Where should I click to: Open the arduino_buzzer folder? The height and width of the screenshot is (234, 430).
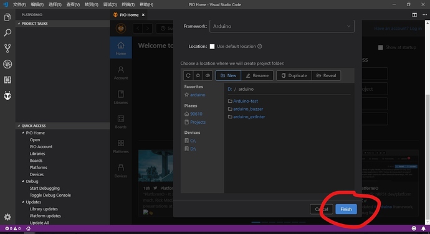pyautogui.click(x=248, y=109)
